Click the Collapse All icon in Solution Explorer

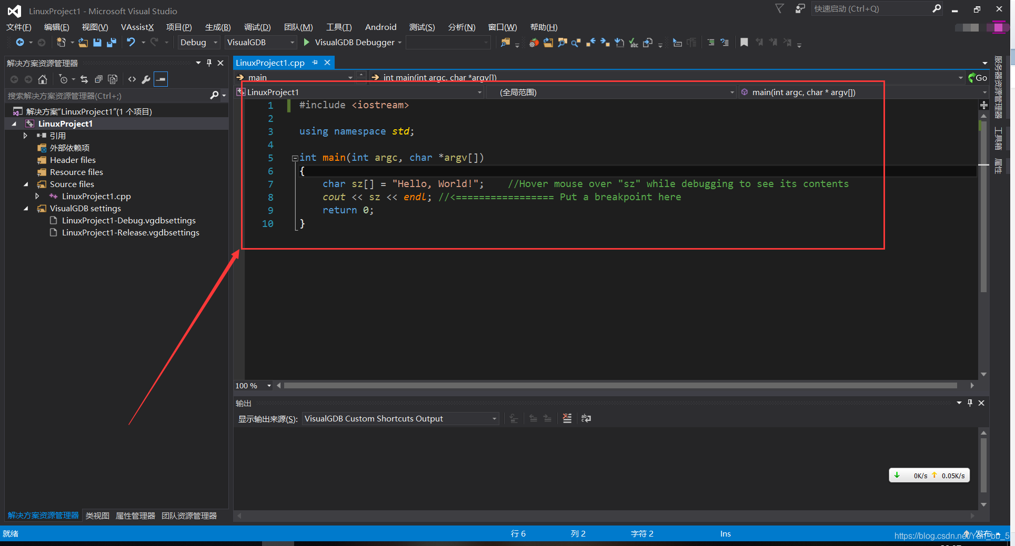coord(98,79)
